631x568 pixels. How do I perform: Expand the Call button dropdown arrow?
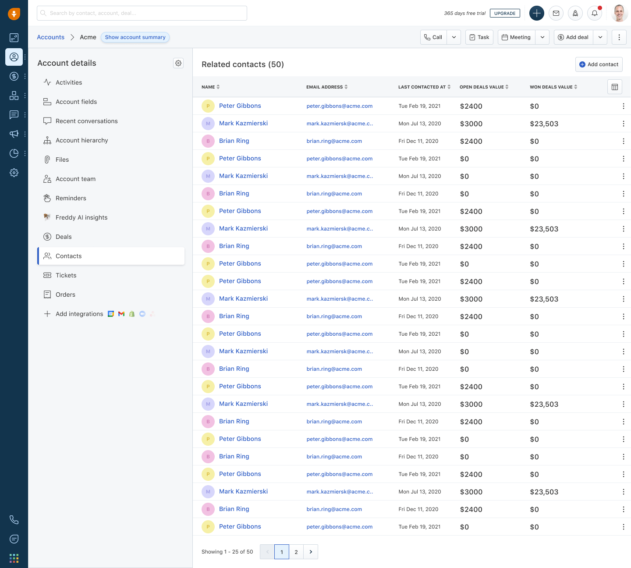point(454,37)
